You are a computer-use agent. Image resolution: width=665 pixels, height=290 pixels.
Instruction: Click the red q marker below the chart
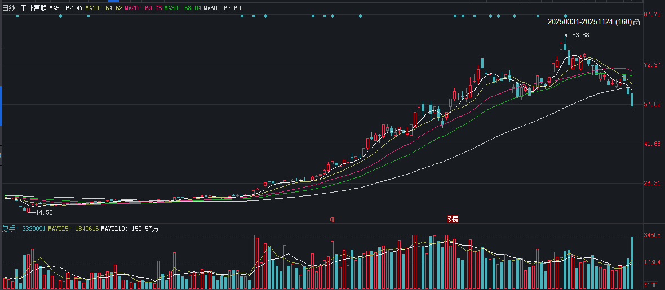332,219
